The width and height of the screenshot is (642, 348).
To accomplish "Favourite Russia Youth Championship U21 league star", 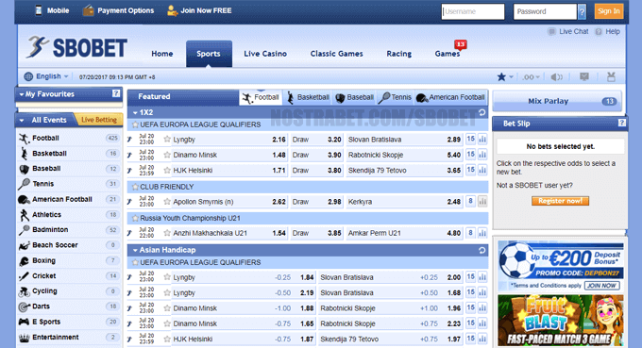I will tap(135, 219).
